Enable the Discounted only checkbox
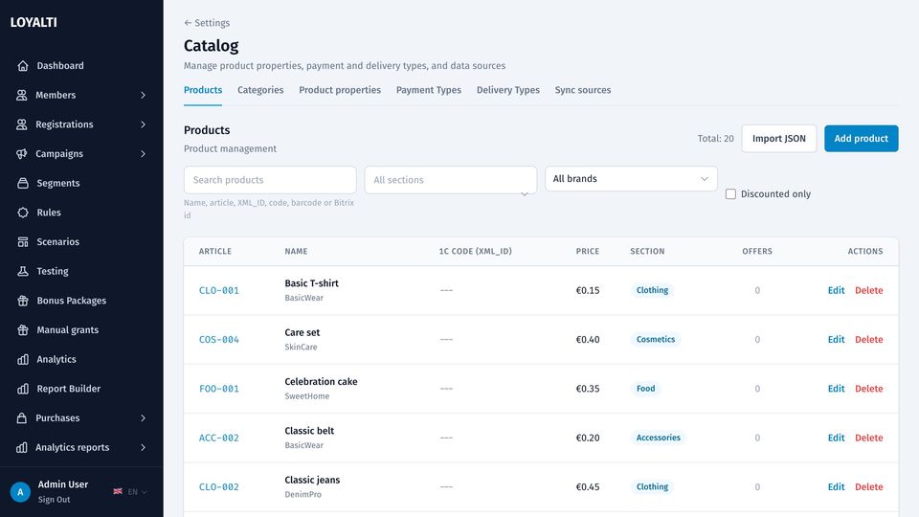The height and width of the screenshot is (517, 919). 730,194
